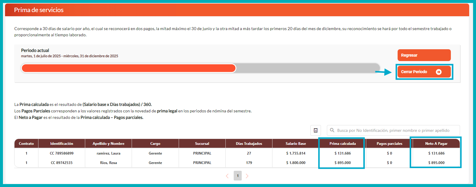The height and width of the screenshot is (187, 476).
Task: Click the Días Trabajados column header
Action: point(249,144)
